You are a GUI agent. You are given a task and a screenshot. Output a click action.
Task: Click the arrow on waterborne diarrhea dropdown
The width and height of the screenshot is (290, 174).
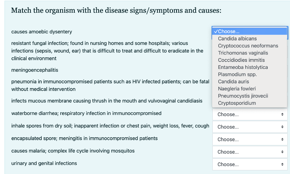[x=282, y=114]
